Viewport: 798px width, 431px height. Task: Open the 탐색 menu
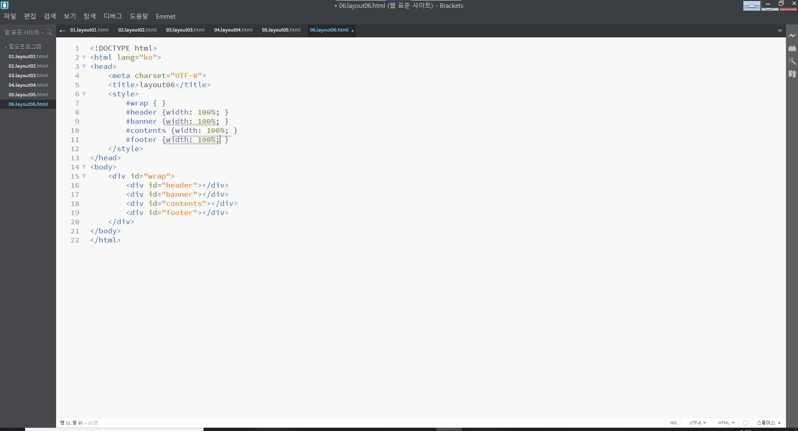tap(90, 16)
